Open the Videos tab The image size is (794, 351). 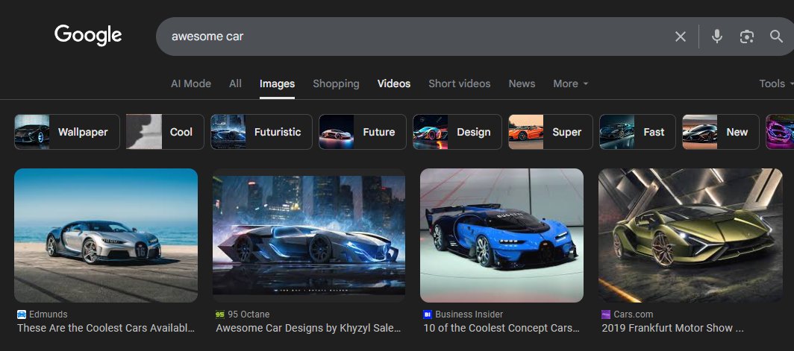click(394, 84)
